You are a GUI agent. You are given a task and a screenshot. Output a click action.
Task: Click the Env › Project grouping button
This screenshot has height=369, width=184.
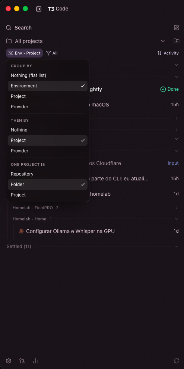tap(25, 53)
